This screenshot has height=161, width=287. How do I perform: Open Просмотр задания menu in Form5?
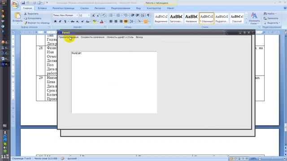pos(69,37)
